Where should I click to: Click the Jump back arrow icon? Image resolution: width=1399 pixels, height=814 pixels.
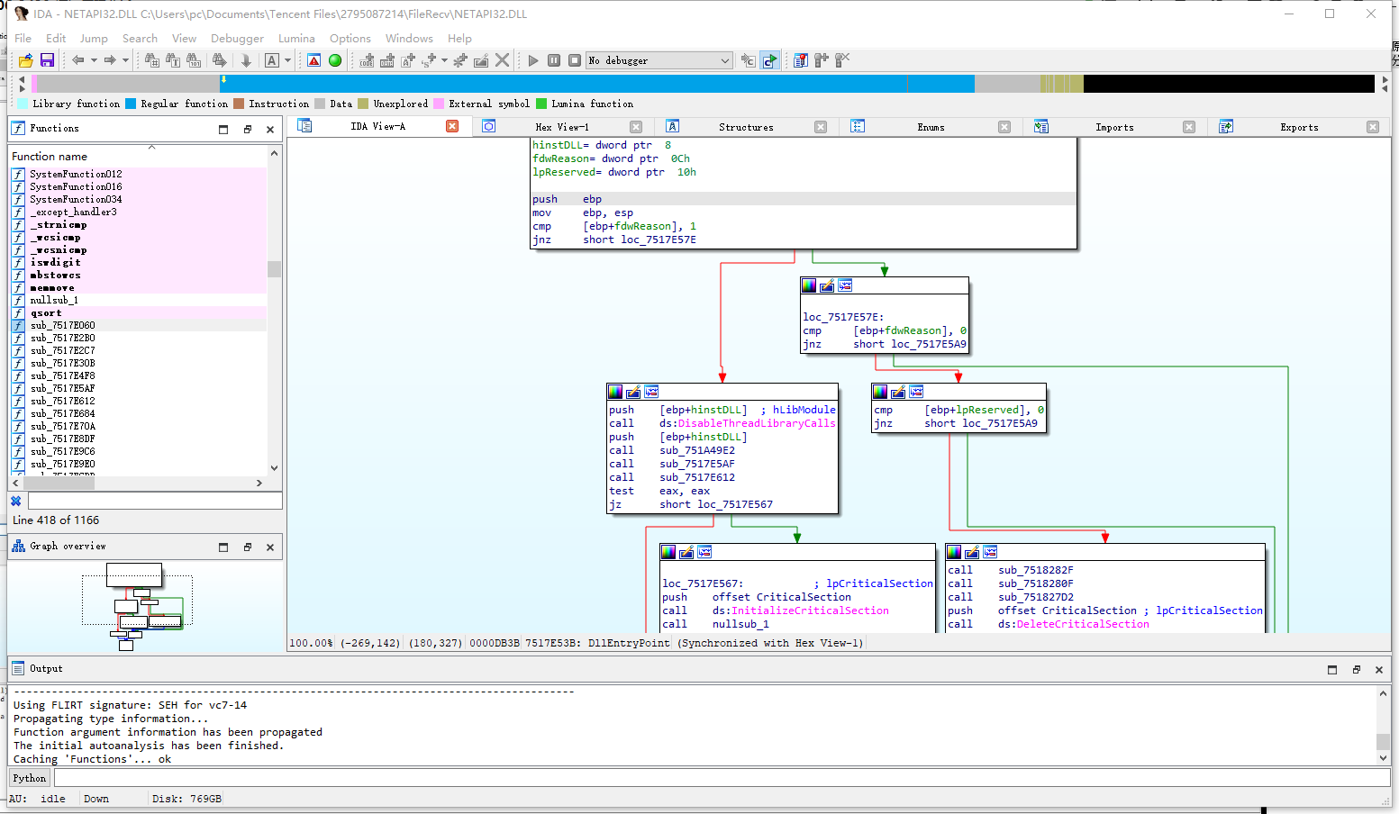78,60
